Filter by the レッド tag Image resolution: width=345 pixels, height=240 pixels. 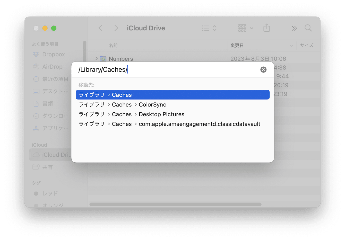[46, 193]
